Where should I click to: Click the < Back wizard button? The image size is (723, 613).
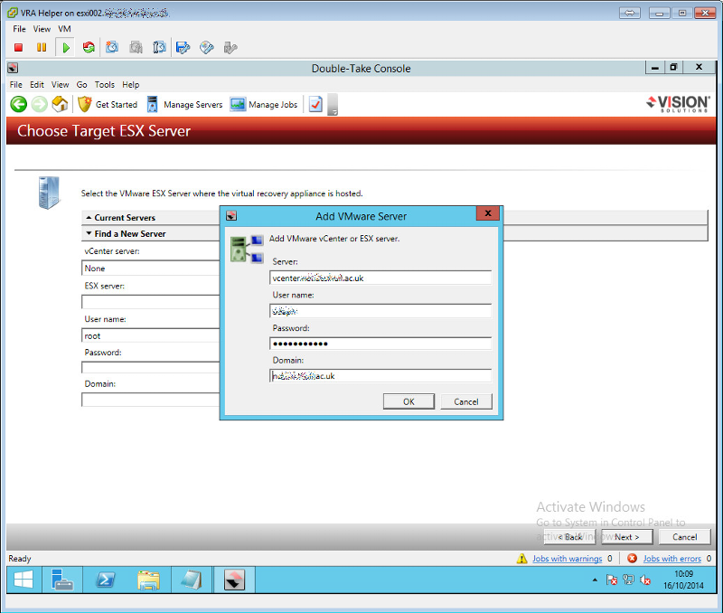pyautogui.click(x=569, y=537)
